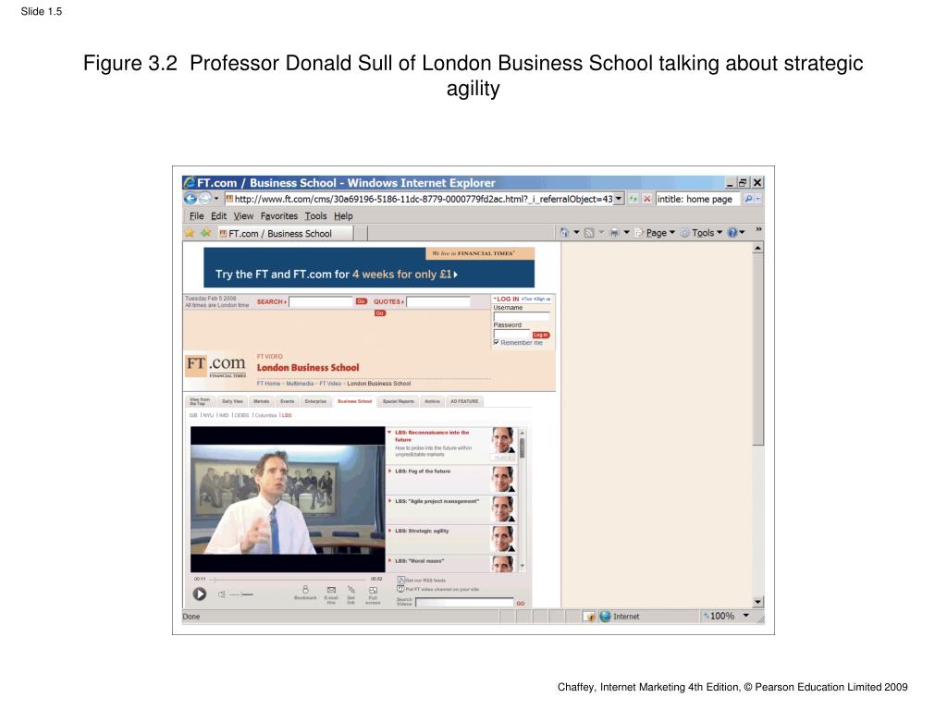Open the File menu

coord(196,216)
